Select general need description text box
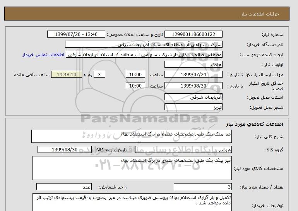The height and width of the screenshot is (211, 298). pyautogui.click(x=132, y=136)
